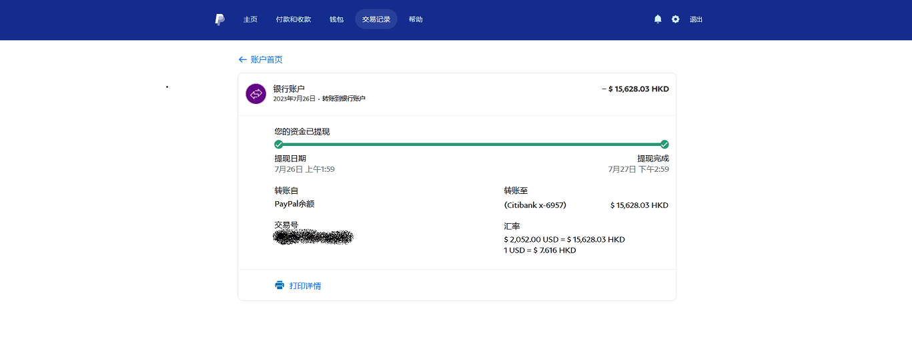Click the PayPal logo in the header

(x=219, y=19)
